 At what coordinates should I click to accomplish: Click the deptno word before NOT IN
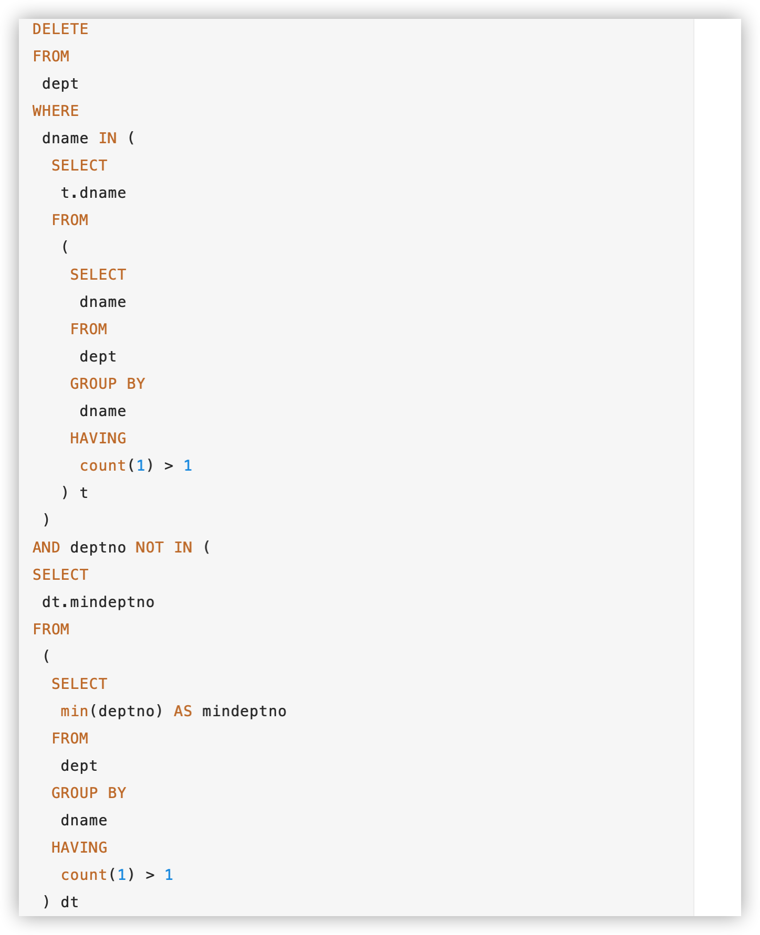pyautogui.click(x=98, y=547)
